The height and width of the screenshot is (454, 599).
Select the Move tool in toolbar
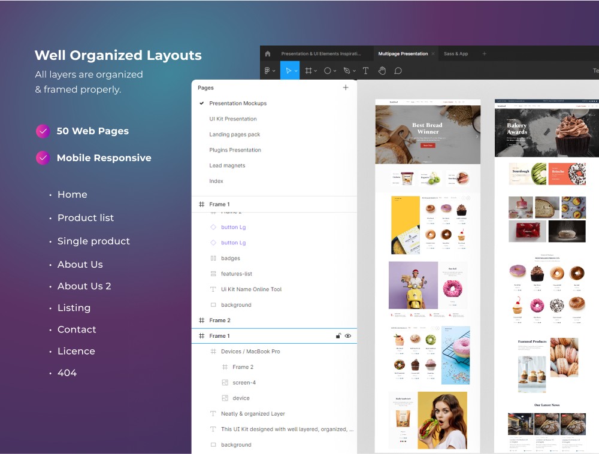pos(288,71)
